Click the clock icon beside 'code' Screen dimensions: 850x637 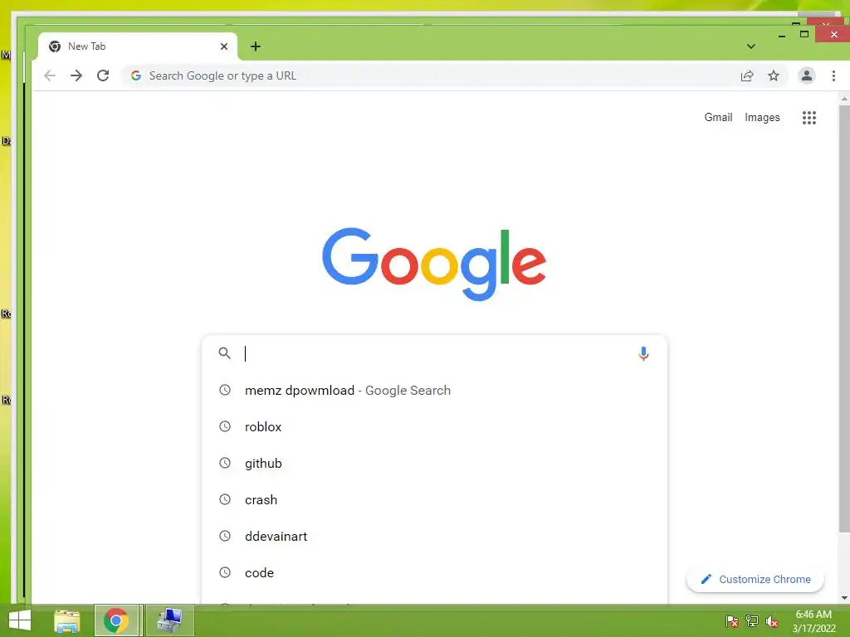coord(224,572)
